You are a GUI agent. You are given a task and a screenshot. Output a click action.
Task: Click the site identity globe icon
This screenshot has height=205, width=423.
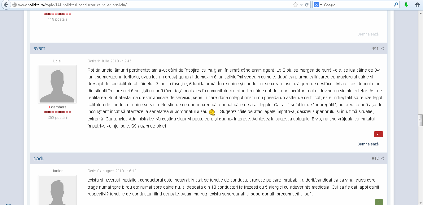14,5
